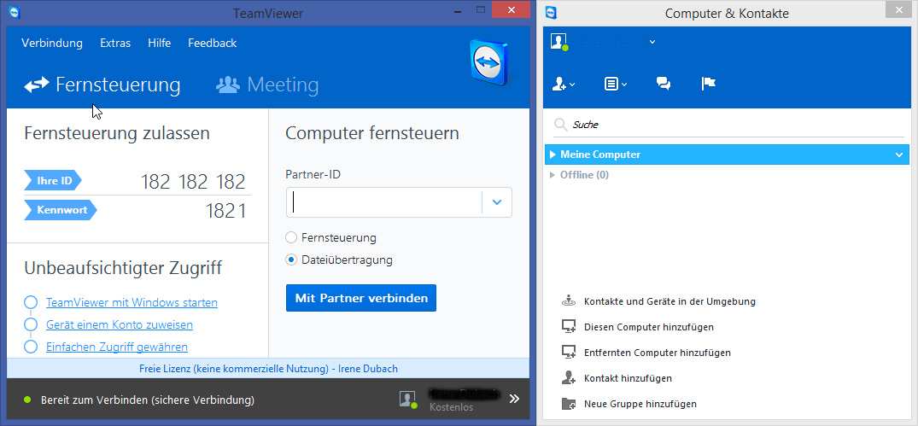Click Entfernten Computer hinzufügen monitor icon
The image size is (918, 426).
point(569,353)
